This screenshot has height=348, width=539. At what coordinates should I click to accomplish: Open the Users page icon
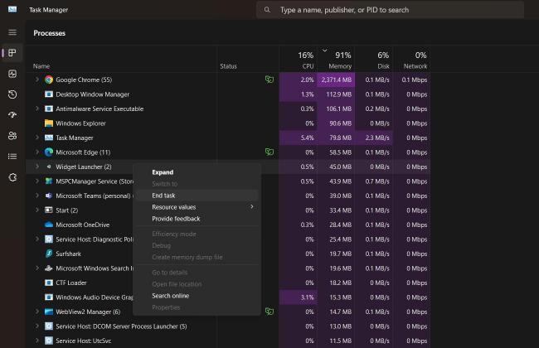click(x=12, y=135)
